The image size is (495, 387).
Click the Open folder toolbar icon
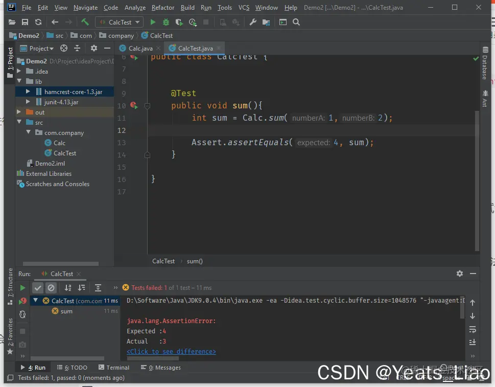click(12, 22)
